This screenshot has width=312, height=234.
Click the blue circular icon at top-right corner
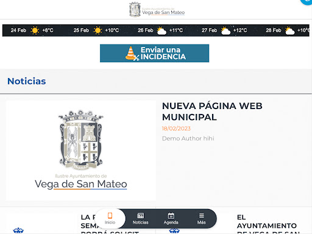click(x=307, y=2)
